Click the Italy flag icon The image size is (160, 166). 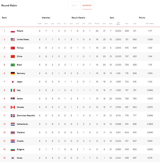click(x=13, y=90)
